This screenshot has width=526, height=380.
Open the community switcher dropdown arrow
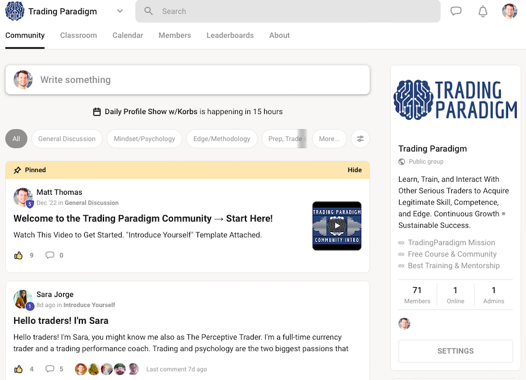click(120, 11)
